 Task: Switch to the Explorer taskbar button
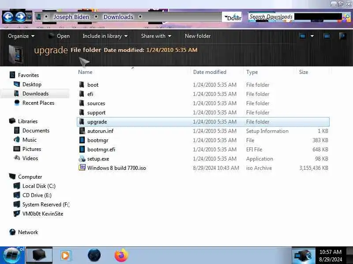(x=39, y=255)
